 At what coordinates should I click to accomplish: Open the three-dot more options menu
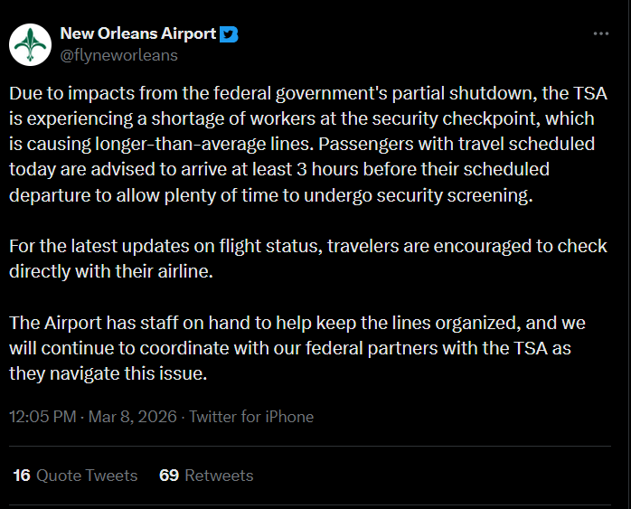pos(600,33)
